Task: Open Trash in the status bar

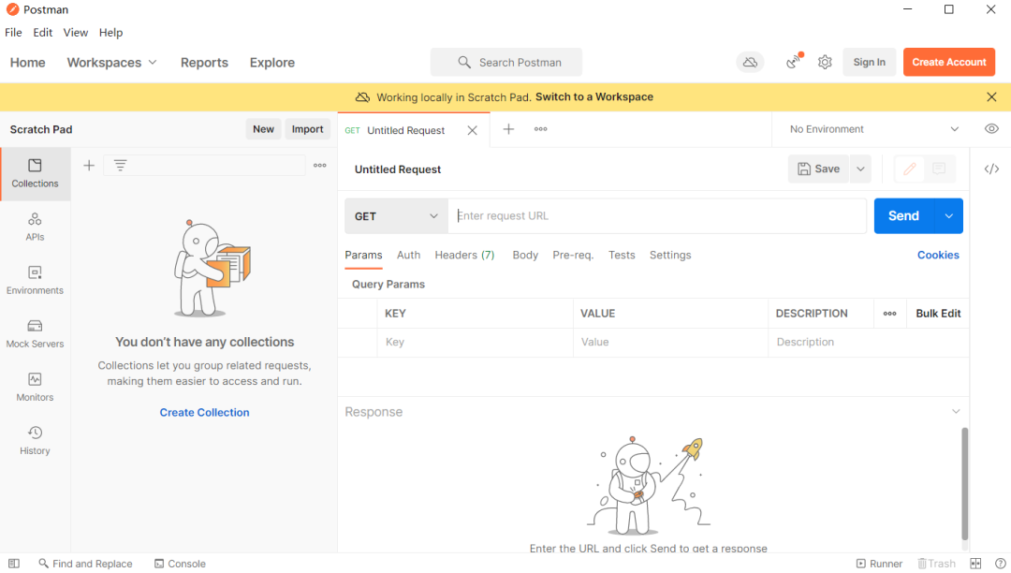Action: click(936, 564)
